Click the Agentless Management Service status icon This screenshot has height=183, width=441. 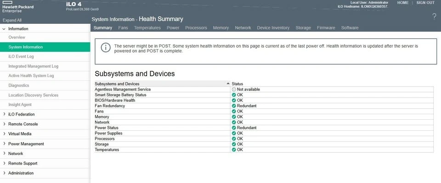(234, 89)
